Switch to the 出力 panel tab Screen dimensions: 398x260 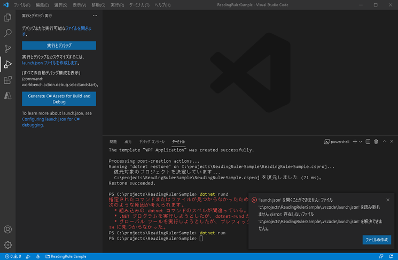pos(128,142)
